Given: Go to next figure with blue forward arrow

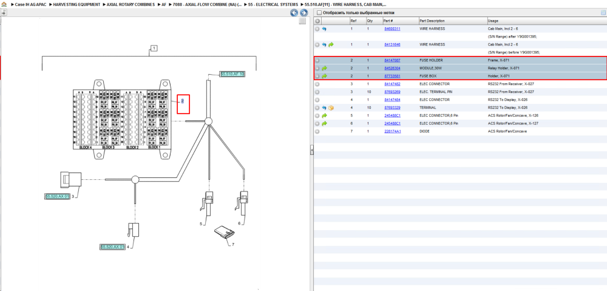Looking at the screenshot, I should pos(304,13).
